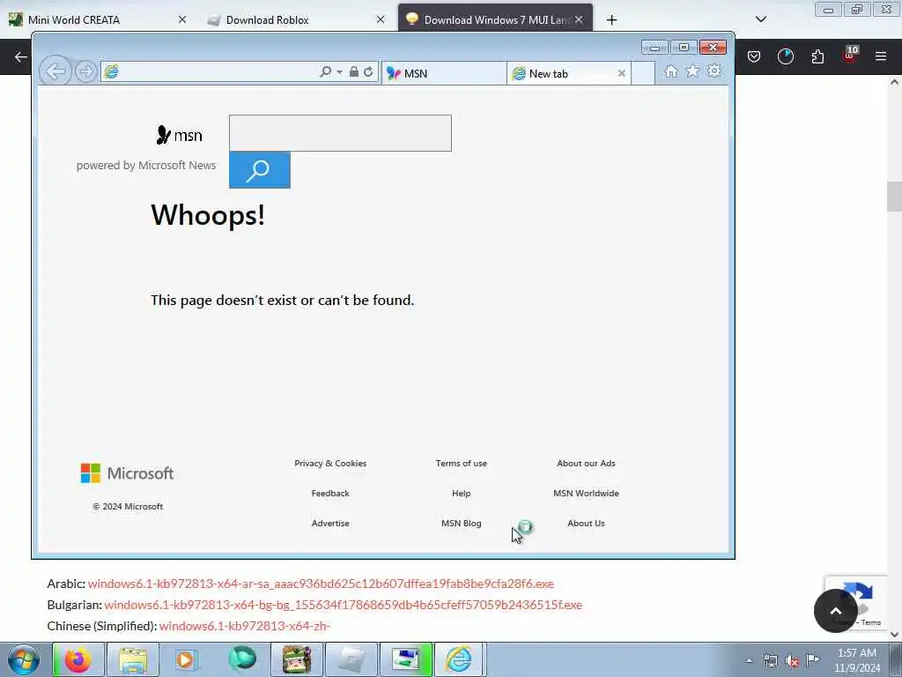Click Firefox back arrow
Image resolution: width=902 pixels, height=677 pixels.
(x=21, y=56)
